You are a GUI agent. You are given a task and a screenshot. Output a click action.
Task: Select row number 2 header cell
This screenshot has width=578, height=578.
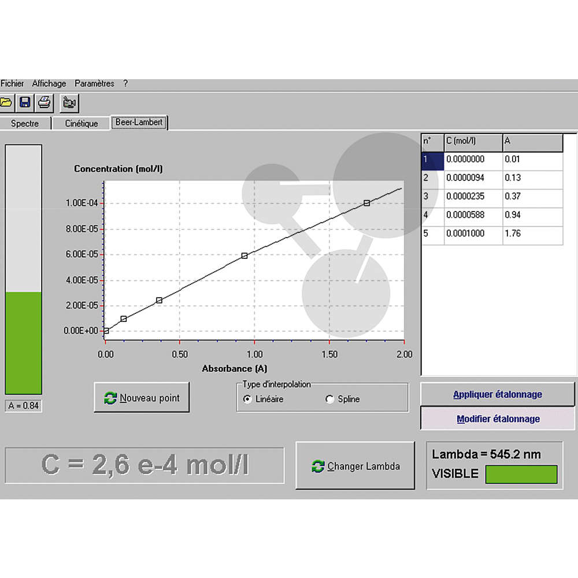coord(432,180)
